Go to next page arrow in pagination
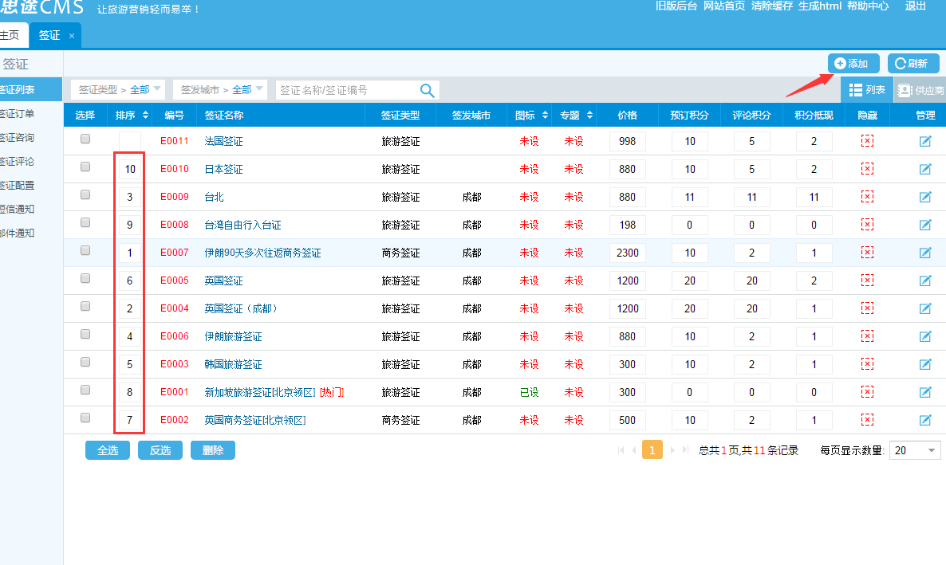 click(x=672, y=450)
